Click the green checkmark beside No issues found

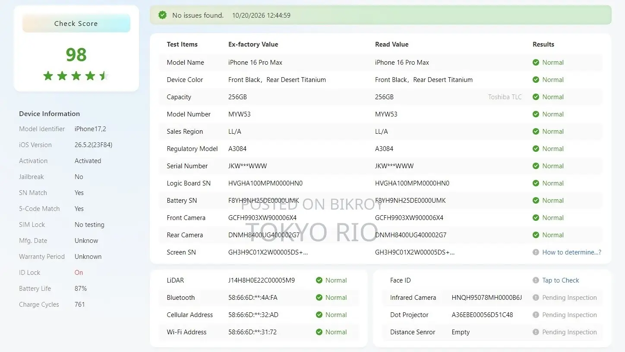point(163,15)
